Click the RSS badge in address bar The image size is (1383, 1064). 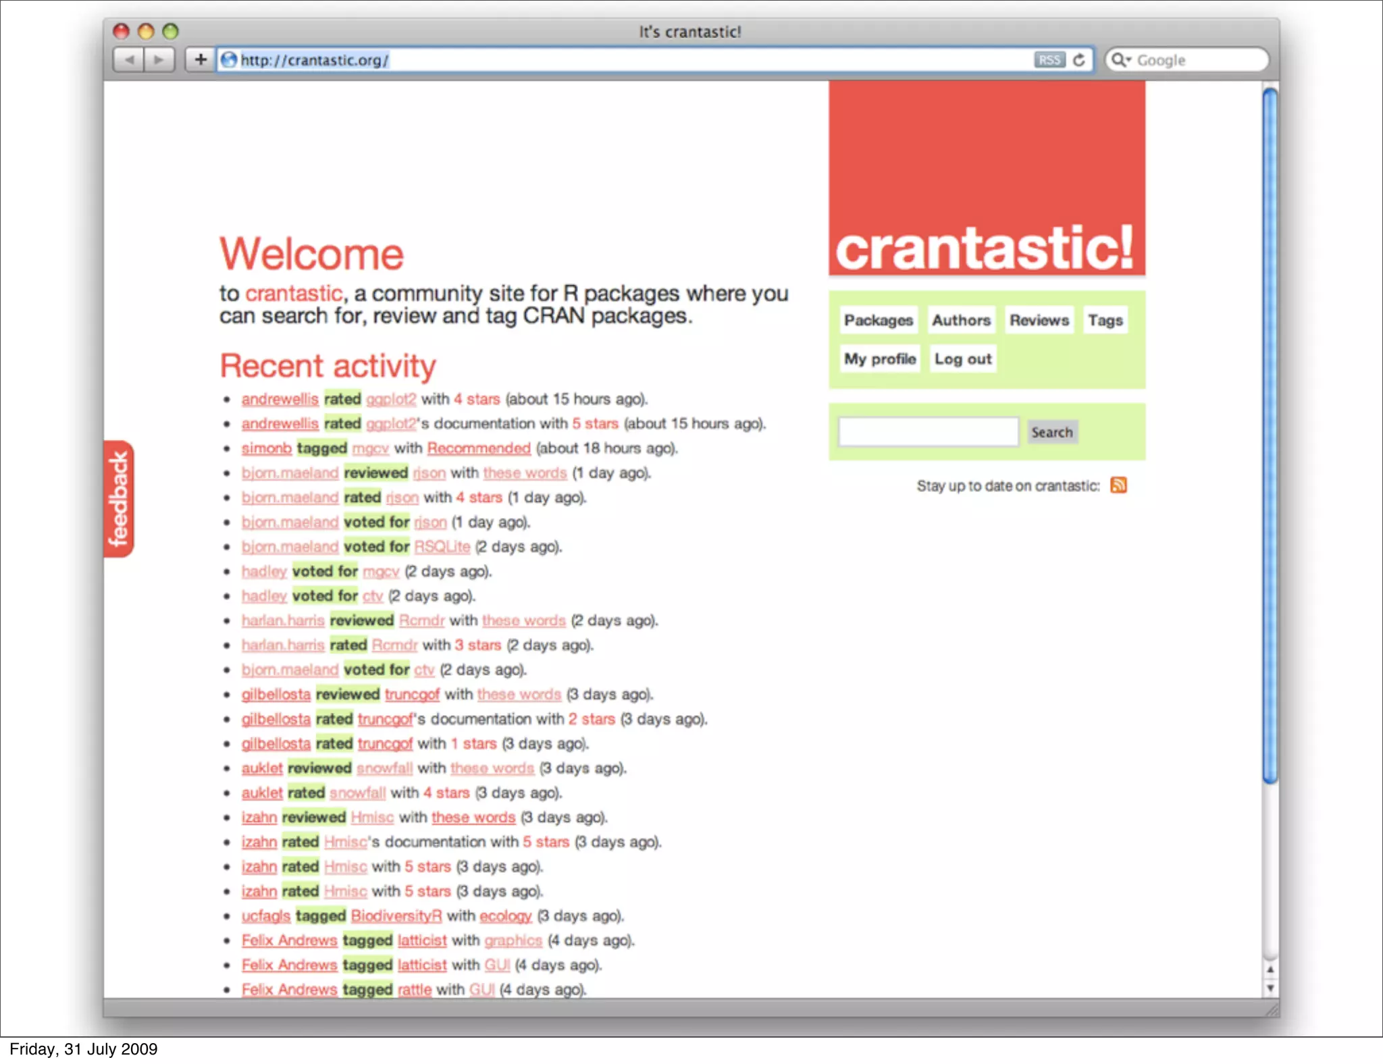pyautogui.click(x=1049, y=60)
